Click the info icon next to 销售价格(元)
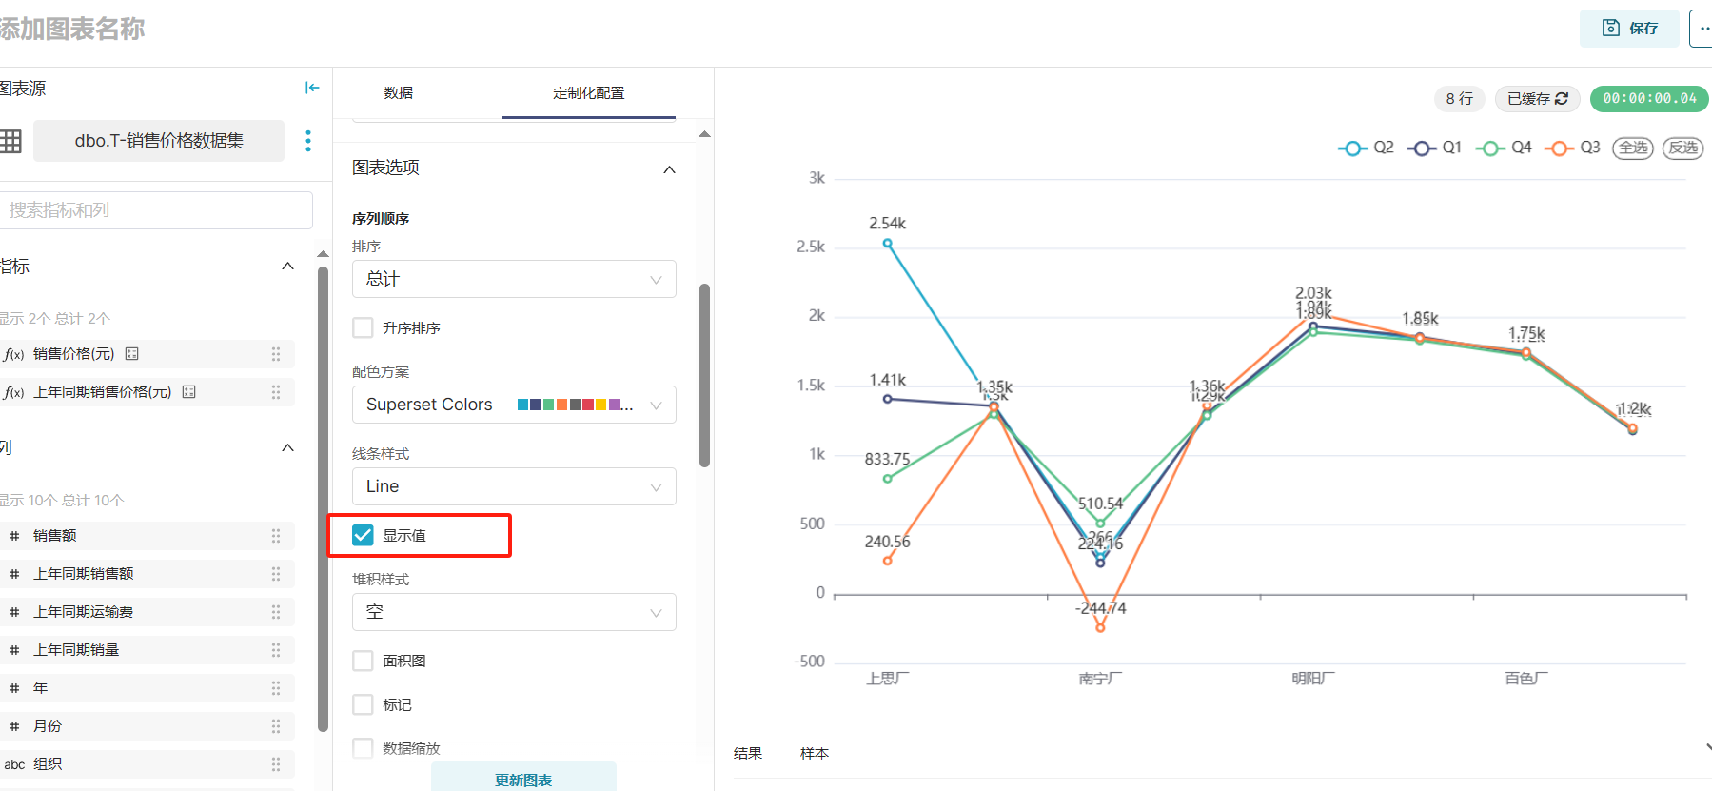Viewport: 1712px width, 791px height. 132,354
